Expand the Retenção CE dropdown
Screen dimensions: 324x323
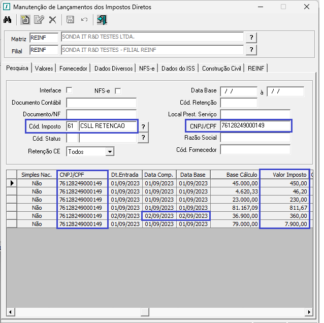click(x=110, y=152)
